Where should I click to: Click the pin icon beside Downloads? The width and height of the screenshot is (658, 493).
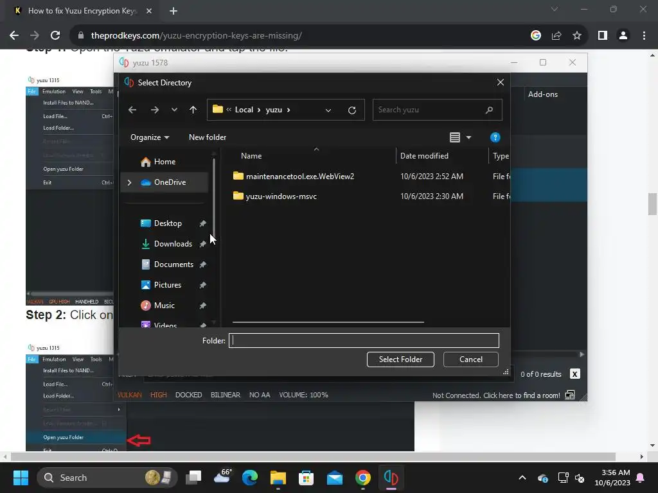202,244
